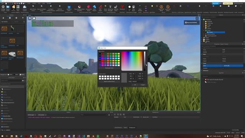This screenshot has height=138, width=245.
Task: Select the Lighting service in Explorer
Action: coord(207,41)
